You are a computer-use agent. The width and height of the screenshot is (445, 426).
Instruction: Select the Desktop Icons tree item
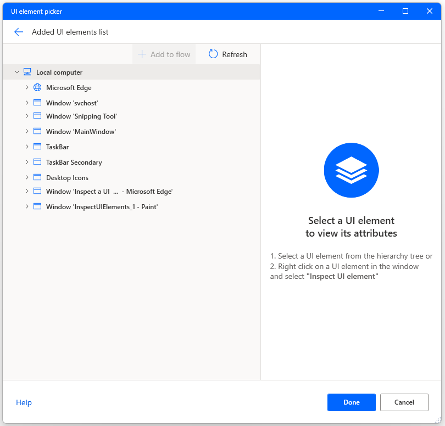tap(67, 177)
